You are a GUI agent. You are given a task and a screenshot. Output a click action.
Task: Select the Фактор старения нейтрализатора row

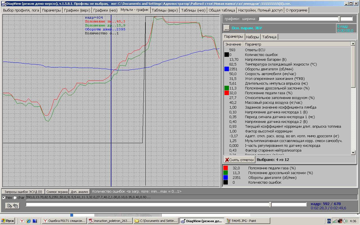[287, 150]
